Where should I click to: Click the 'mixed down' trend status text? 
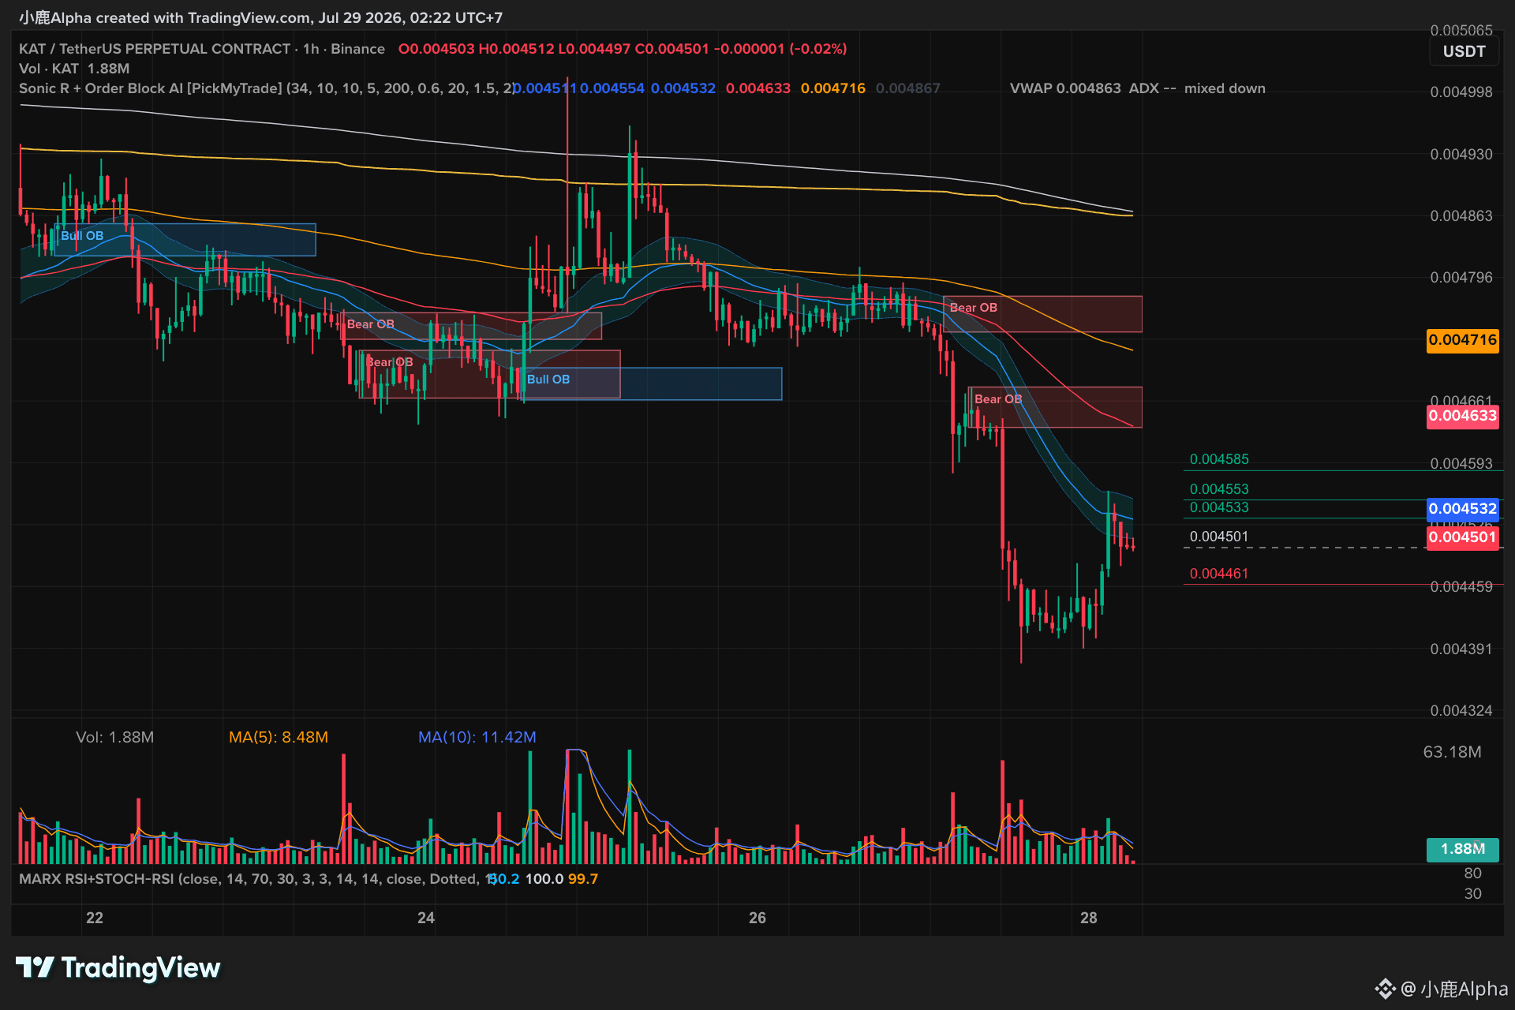coord(1225,88)
